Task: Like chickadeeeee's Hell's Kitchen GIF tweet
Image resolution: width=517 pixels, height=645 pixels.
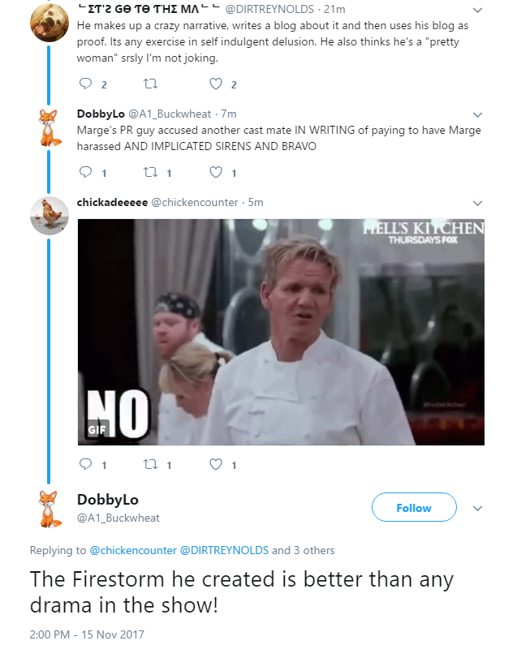Action: [216, 465]
